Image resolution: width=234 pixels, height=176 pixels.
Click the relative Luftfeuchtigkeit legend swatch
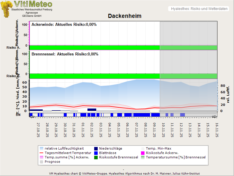(x=42, y=148)
